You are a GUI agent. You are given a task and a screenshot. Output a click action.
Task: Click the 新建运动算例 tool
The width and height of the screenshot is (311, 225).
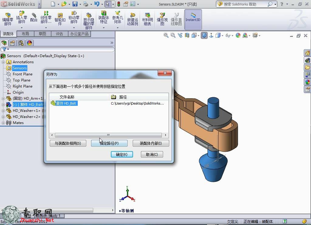point(132,19)
